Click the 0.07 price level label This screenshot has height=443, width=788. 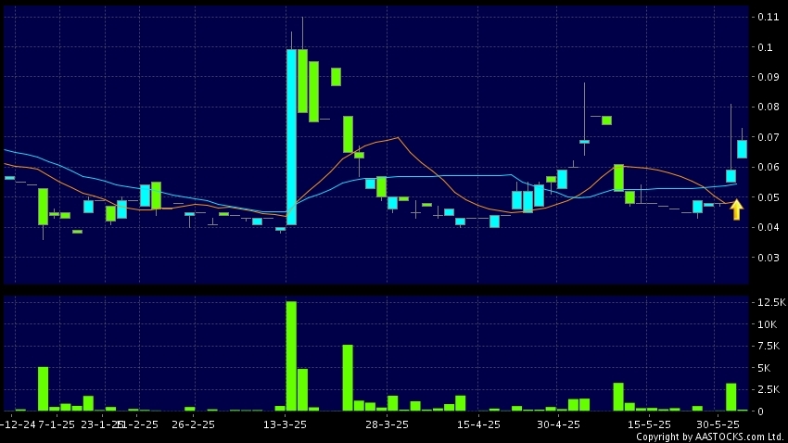click(x=768, y=137)
